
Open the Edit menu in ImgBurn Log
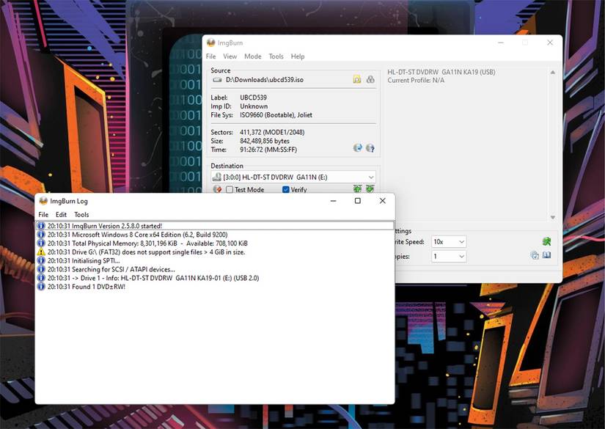click(x=61, y=214)
